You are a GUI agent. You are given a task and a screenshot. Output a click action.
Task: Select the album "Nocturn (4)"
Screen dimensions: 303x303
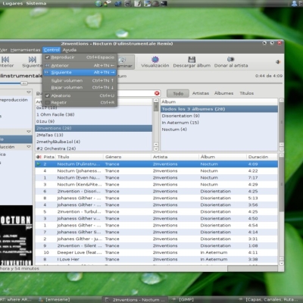[x=219, y=130]
